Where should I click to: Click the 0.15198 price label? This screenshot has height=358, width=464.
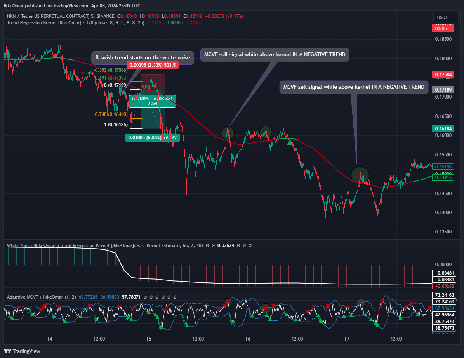(x=443, y=167)
